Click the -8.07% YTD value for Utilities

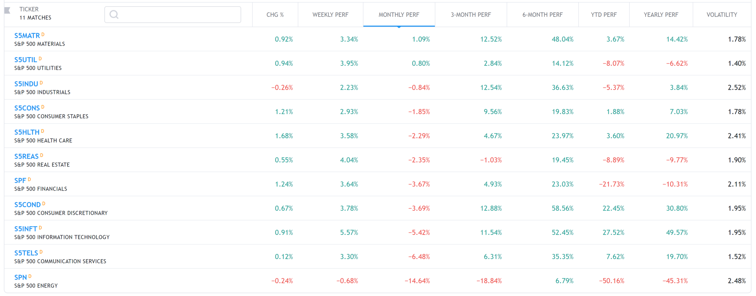tap(613, 63)
